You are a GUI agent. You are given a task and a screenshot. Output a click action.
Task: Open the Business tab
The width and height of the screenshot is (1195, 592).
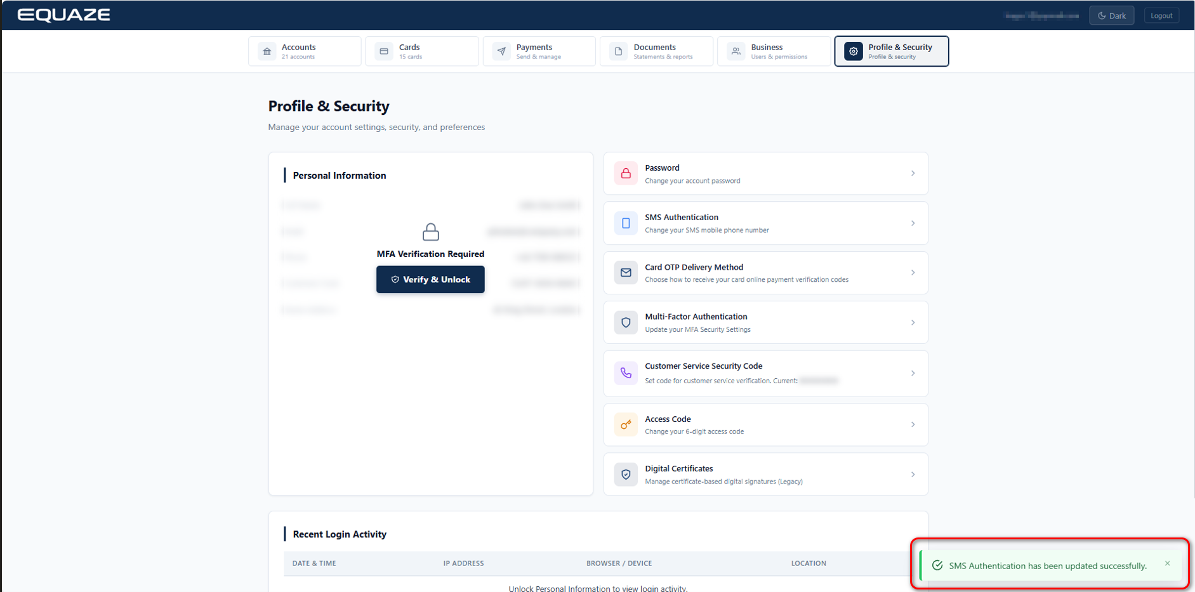coord(774,51)
